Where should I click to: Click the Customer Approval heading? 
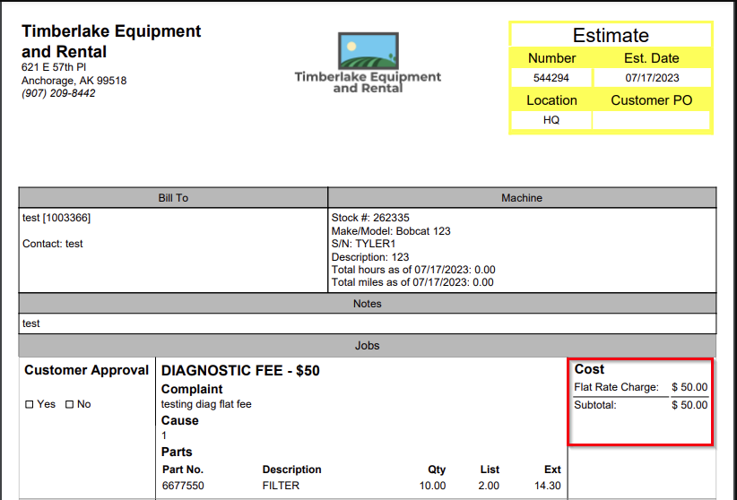tap(86, 370)
